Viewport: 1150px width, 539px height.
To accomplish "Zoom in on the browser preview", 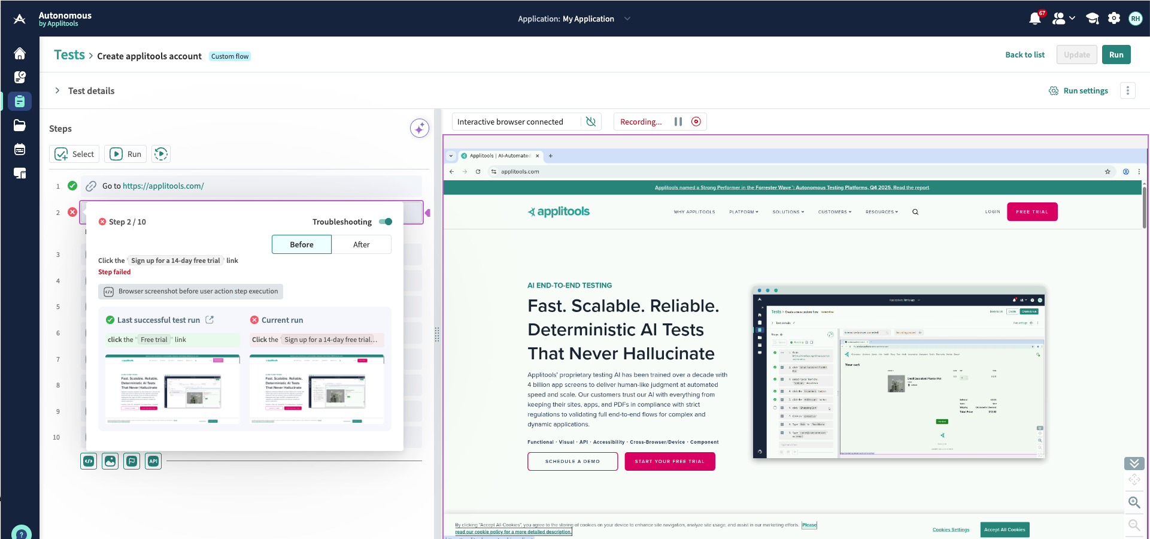I will click(1134, 502).
